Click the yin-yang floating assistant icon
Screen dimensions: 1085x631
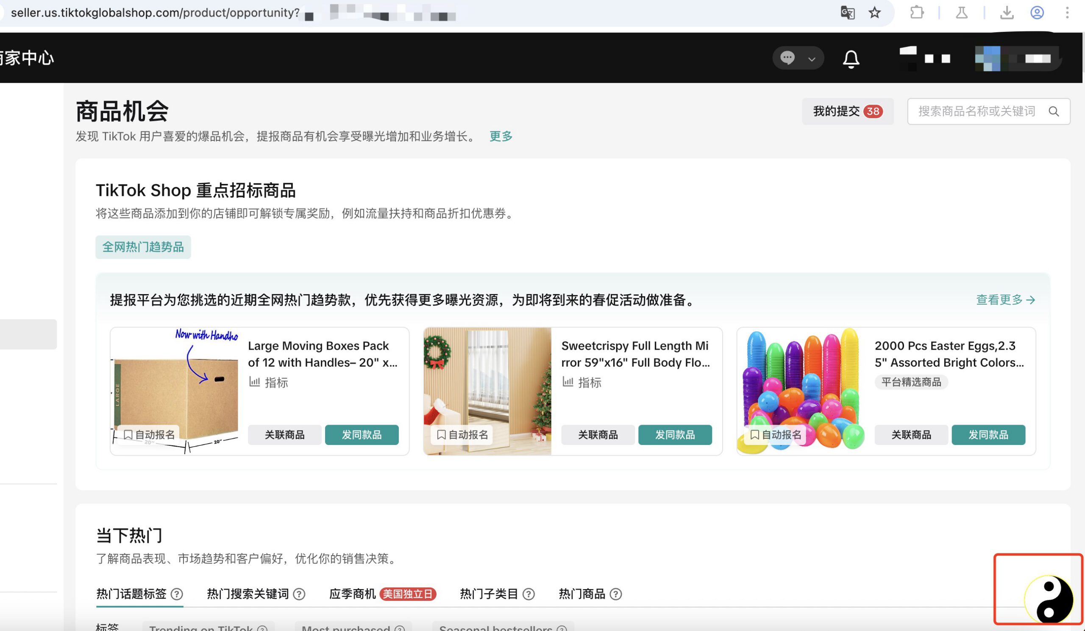coord(1049,599)
